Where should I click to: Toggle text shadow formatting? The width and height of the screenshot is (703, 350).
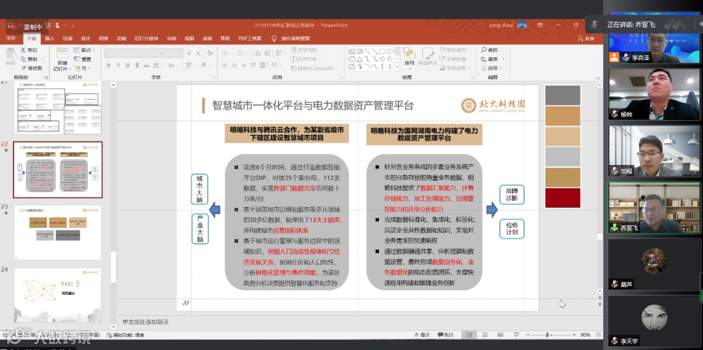tap(137, 66)
